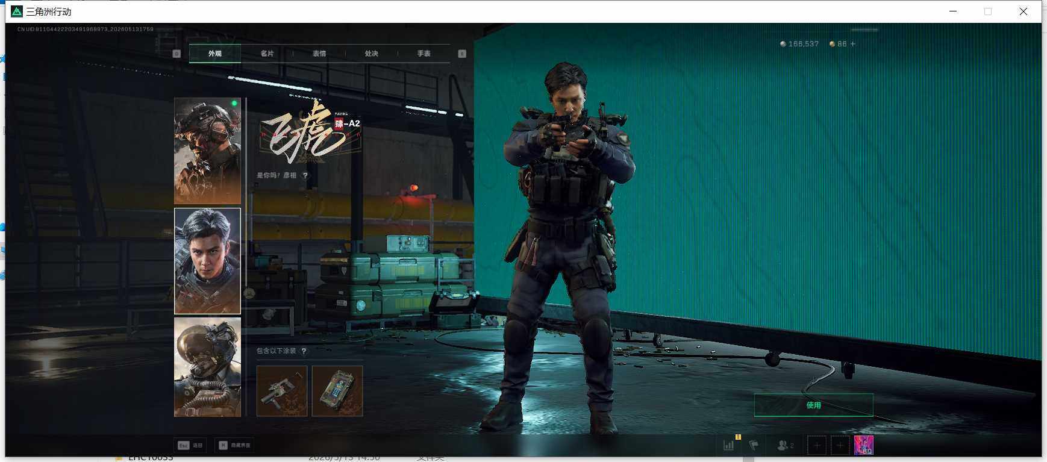Click the 使用 button to equip skin
Screen dimensions: 1047x462
click(x=813, y=405)
